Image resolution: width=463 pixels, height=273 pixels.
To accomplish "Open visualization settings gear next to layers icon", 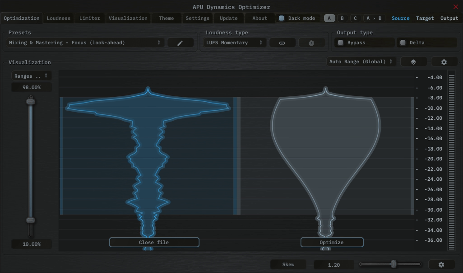I will pyautogui.click(x=444, y=62).
